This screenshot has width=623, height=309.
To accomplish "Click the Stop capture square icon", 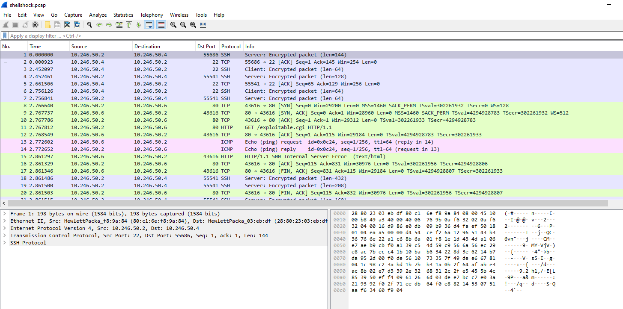I will [15, 25].
